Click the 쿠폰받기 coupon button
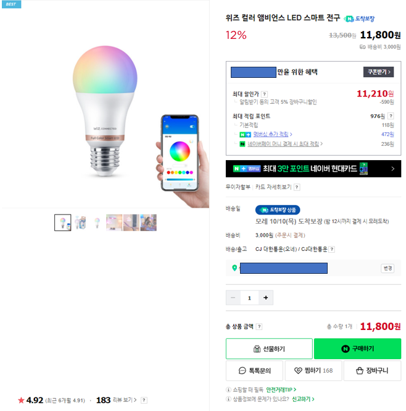The height and width of the screenshot is (411, 406). pyautogui.click(x=378, y=72)
